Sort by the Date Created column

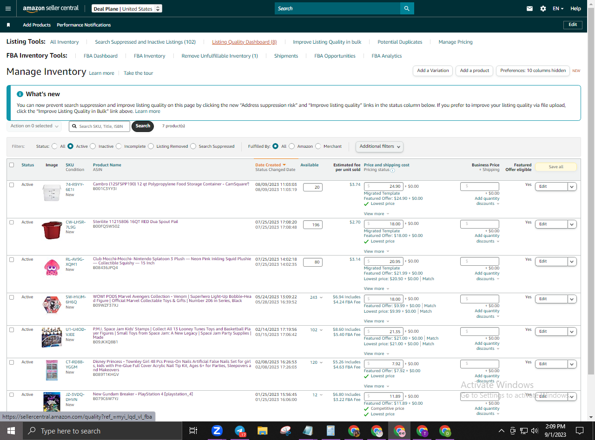[271, 165]
